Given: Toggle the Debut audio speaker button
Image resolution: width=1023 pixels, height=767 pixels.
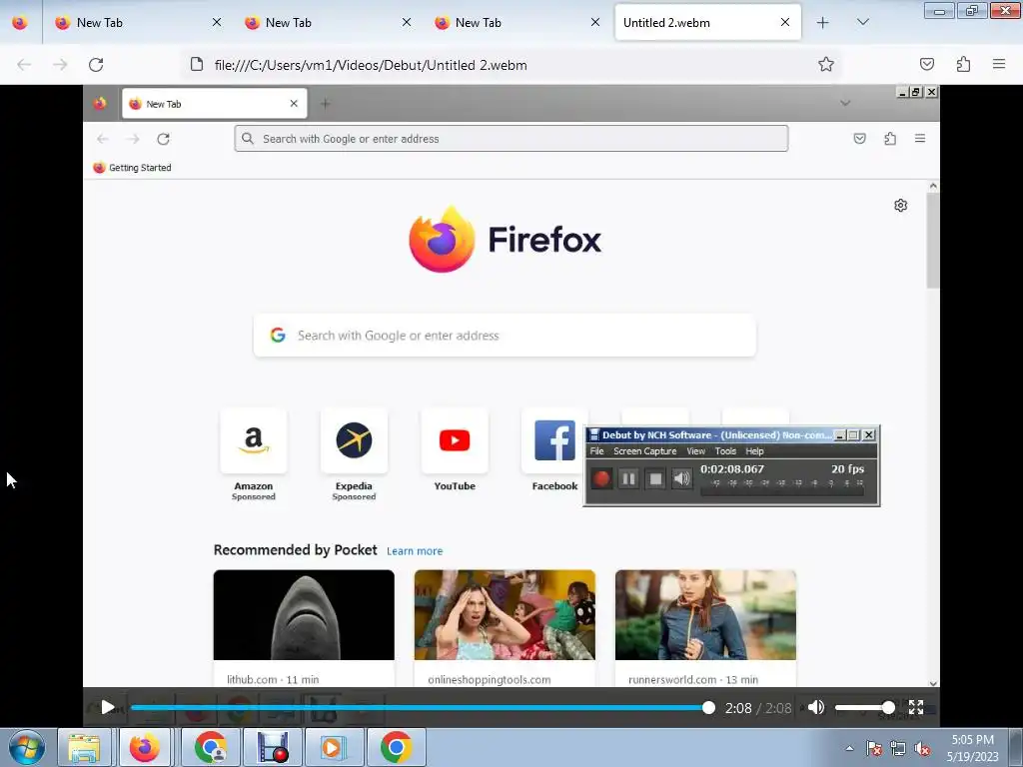Looking at the screenshot, I should point(681,478).
